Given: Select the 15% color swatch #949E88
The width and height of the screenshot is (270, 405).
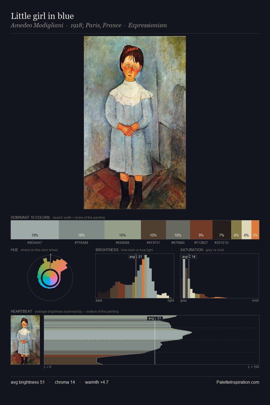Looking at the screenshot, I should point(123,230).
